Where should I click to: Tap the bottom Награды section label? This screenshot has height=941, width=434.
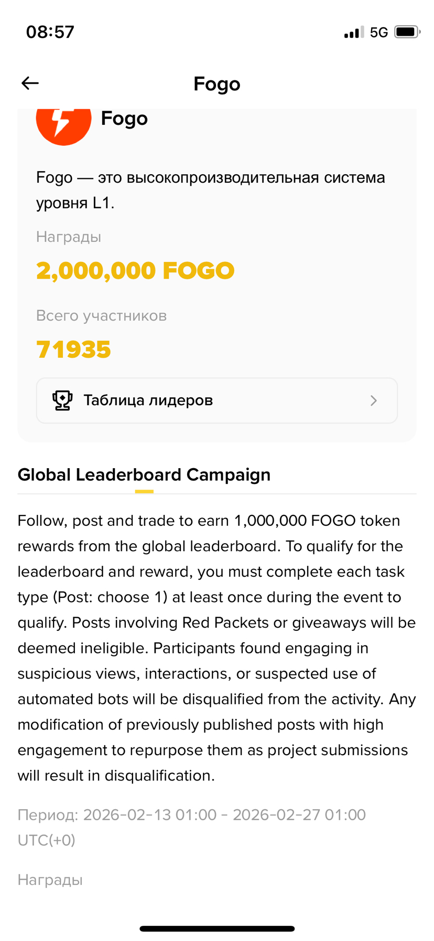[x=50, y=880]
